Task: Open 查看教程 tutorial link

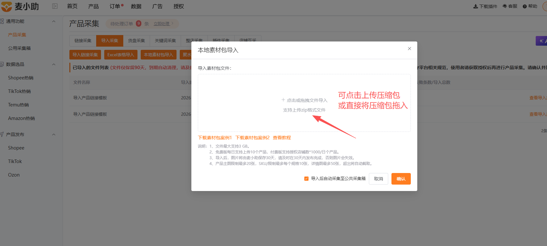Action: (x=282, y=138)
